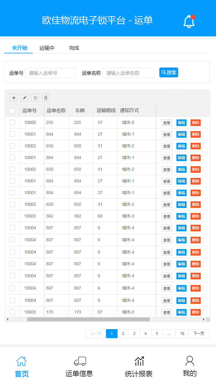Click the 运输路线 column header
Image resolution: width=216 pixels, height=384 pixels.
coord(106,111)
